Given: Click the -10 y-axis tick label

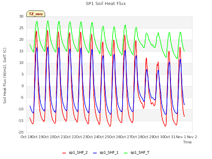Looking at the screenshot, I should 21,109.
